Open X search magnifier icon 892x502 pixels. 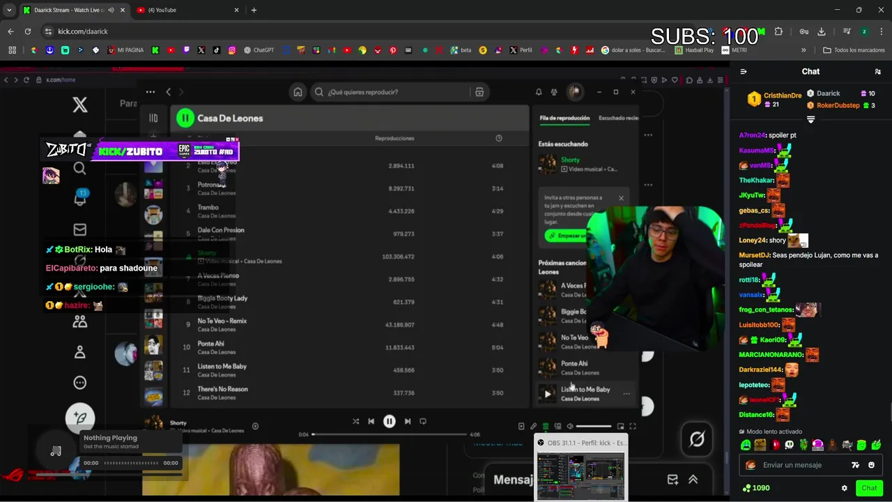click(80, 168)
